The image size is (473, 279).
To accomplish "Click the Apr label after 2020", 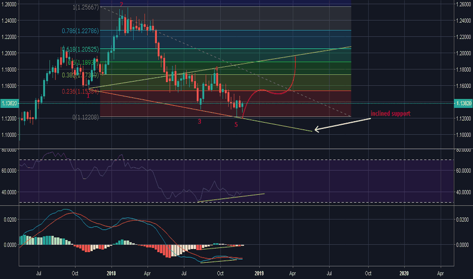I will click(x=441, y=273).
